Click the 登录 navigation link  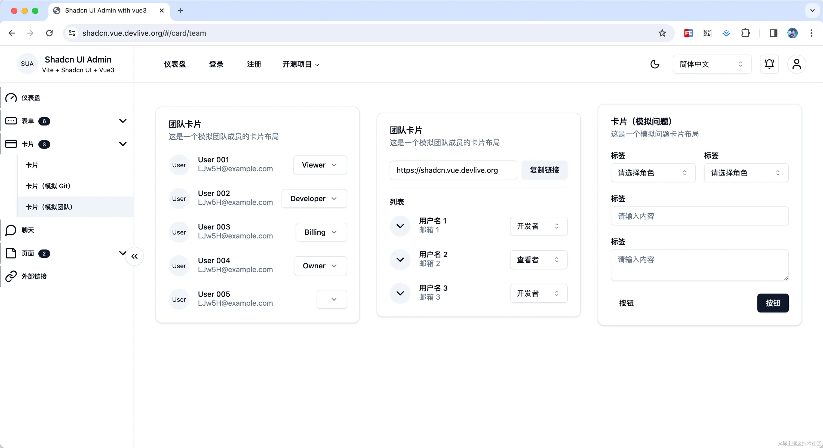[x=216, y=64]
